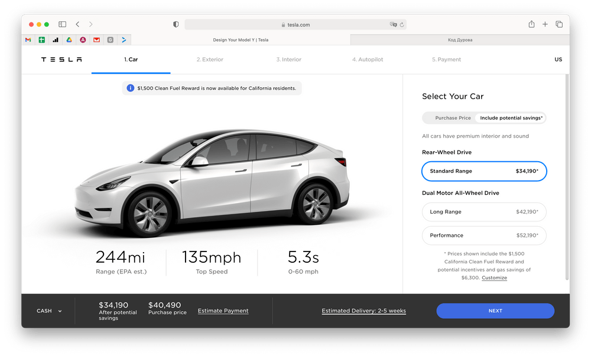Click the NEXT button
The width and height of the screenshot is (591, 356).
coord(495,311)
